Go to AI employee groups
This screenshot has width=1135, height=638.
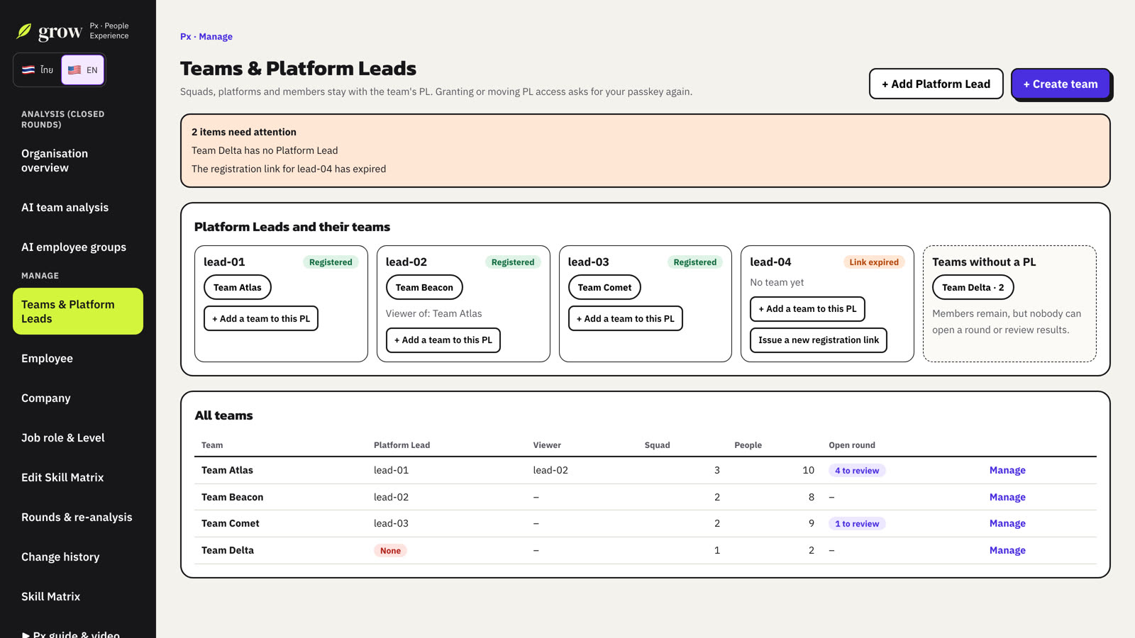tap(78, 247)
